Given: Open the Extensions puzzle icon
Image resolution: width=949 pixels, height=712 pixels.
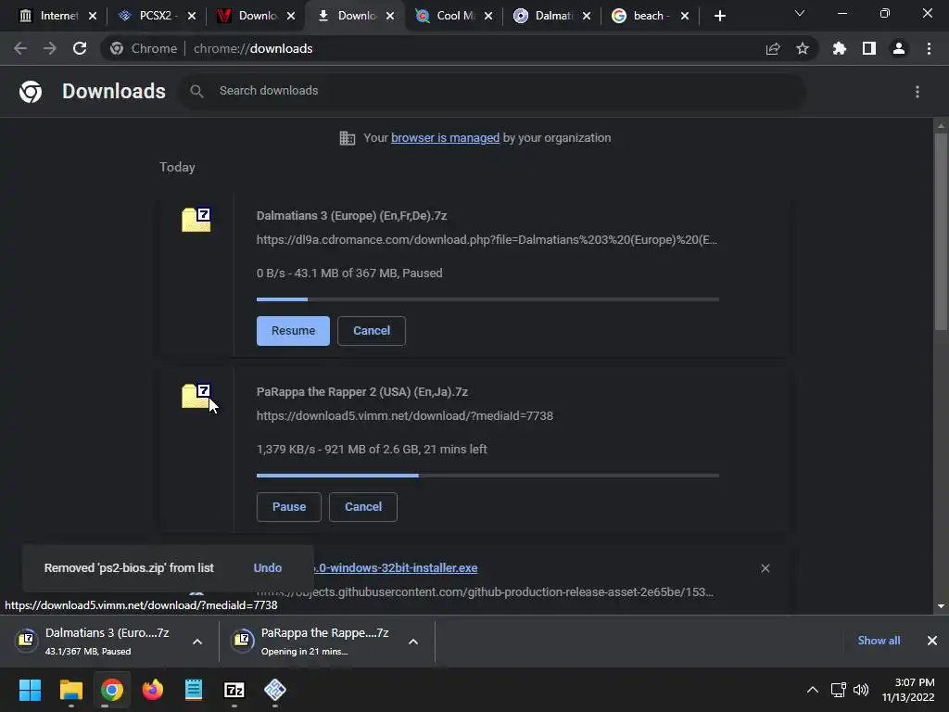Looking at the screenshot, I should [840, 48].
